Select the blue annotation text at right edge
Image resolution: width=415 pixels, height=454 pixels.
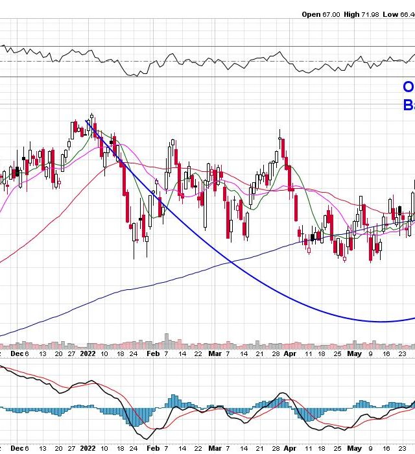click(x=409, y=96)
